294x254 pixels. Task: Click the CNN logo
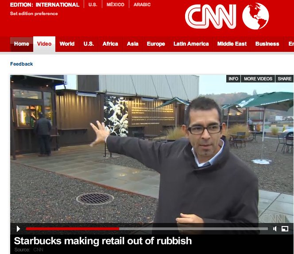(x=211, y=16)
